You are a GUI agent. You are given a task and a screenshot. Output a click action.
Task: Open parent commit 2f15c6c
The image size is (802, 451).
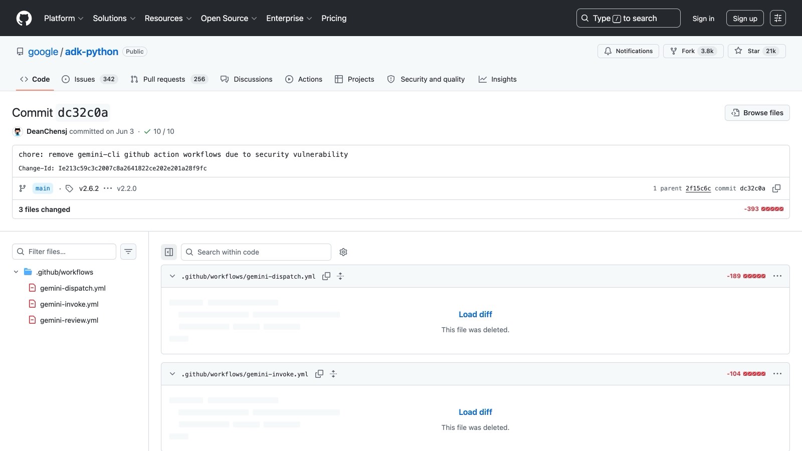click(698, 188)
